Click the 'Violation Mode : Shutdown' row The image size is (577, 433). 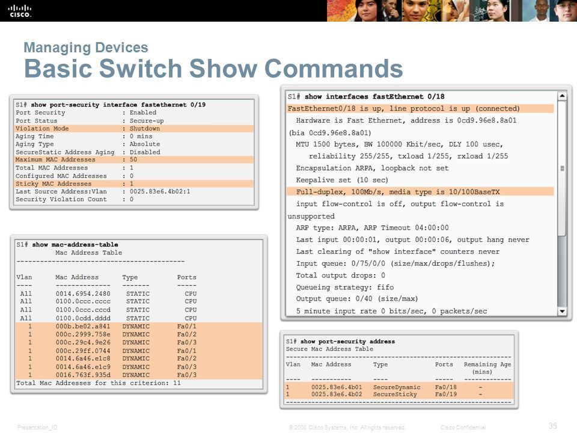pos(134,129)
